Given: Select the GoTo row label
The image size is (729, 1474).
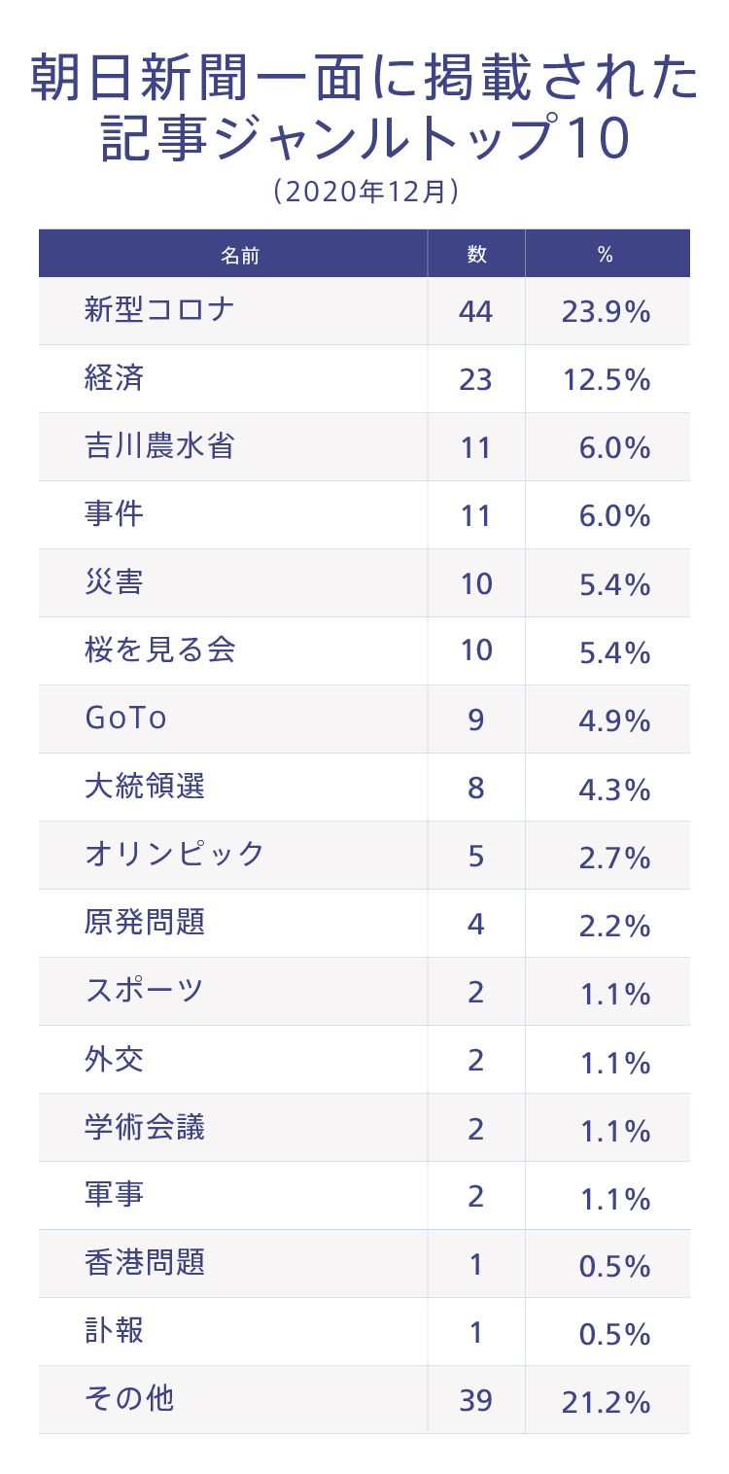Looking at the screenshot, I should pyautogui.click(x=126, y=719).
